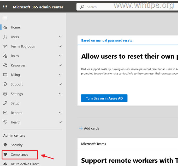This screenshot has width=178, height=166.
Task: Open the Compliance admin center
Action: point(19,155)
